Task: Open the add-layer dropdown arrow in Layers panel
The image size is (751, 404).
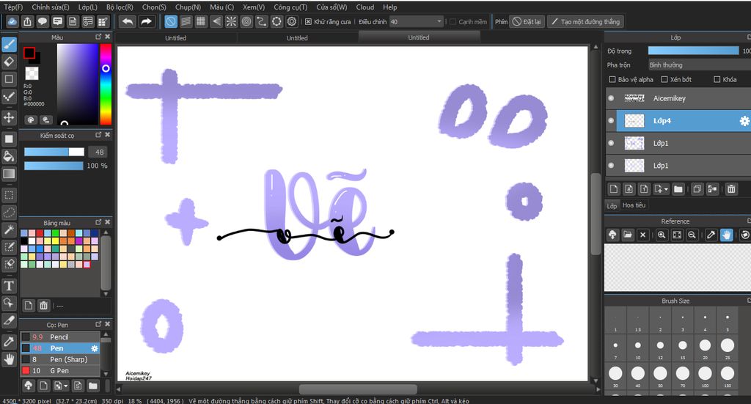Action: click(666, 190)
